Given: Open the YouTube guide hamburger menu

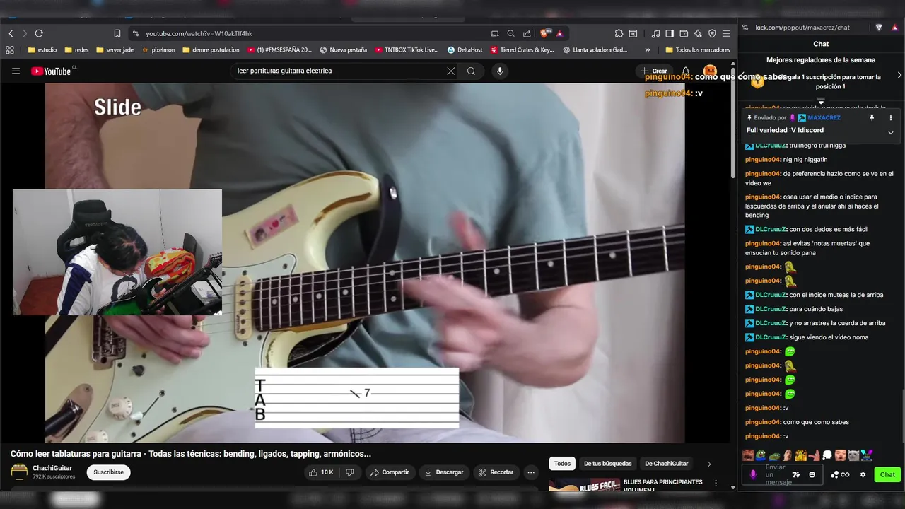Looking at the screenshot, I should 16,71.
